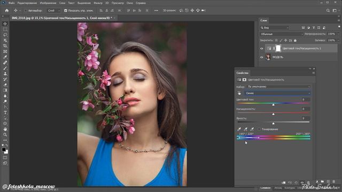
Task: Click the reset adjustment icon in the Properties footer
Action: tap(296, 182)
